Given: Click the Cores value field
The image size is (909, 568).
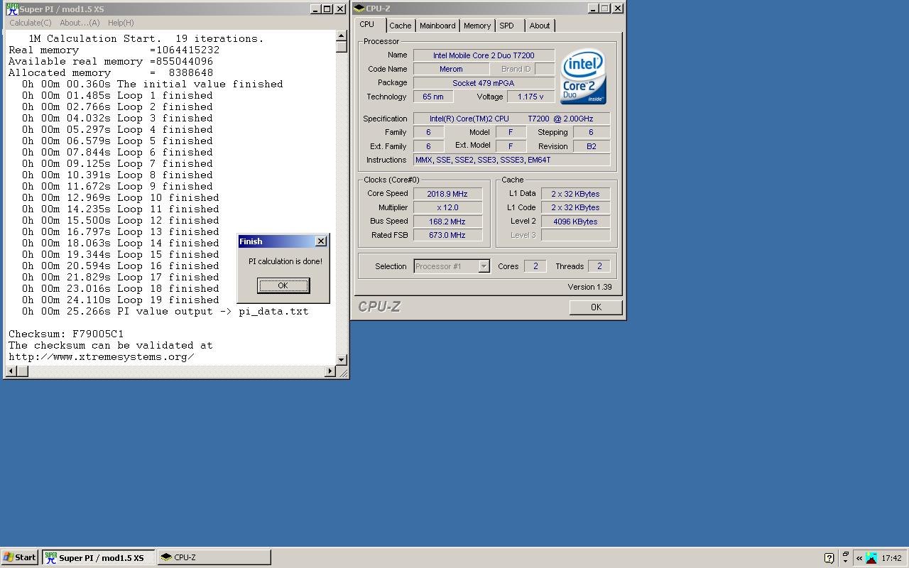Looking at the screenshot, I should 535,266.
